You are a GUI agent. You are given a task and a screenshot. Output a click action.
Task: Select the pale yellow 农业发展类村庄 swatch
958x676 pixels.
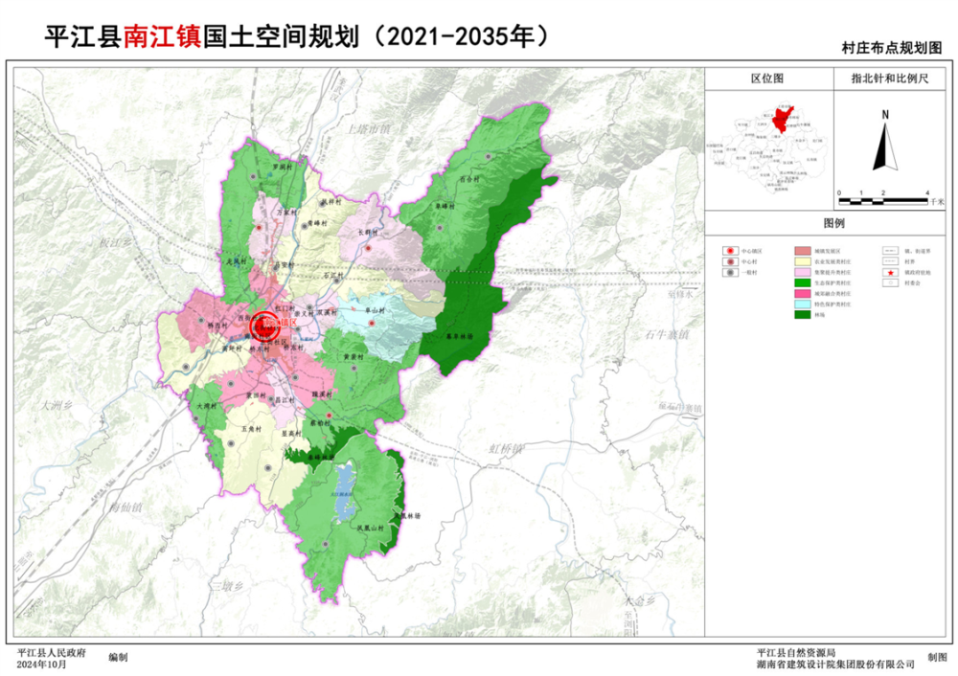(803, 260)
